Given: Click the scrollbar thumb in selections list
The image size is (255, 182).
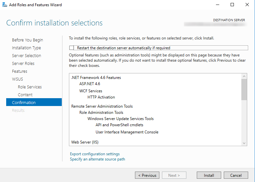Looking at the screenshot, I should coord(244,89).
